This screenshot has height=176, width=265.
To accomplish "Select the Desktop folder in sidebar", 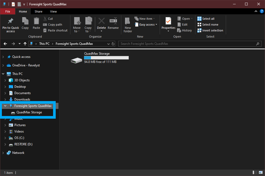I will 20,87.
